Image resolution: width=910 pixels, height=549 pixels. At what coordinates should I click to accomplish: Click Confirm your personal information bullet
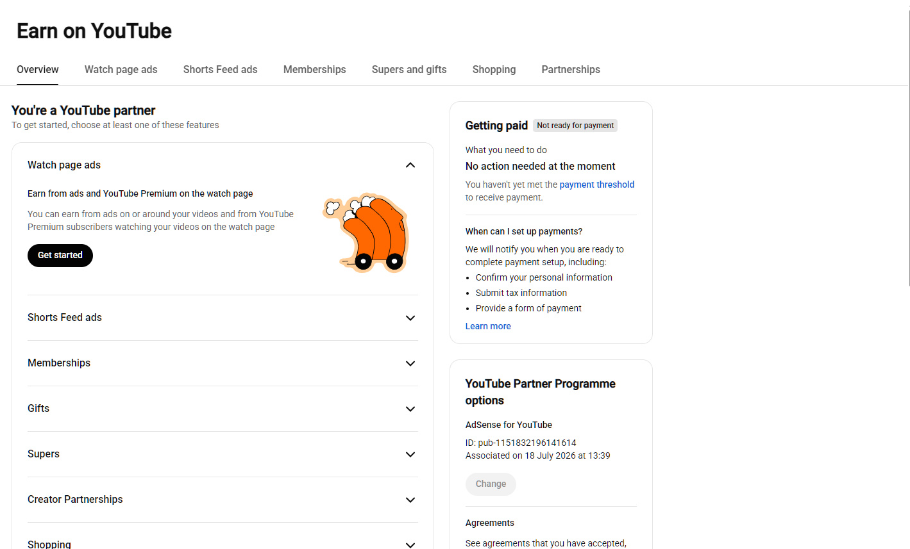[544, 277]
